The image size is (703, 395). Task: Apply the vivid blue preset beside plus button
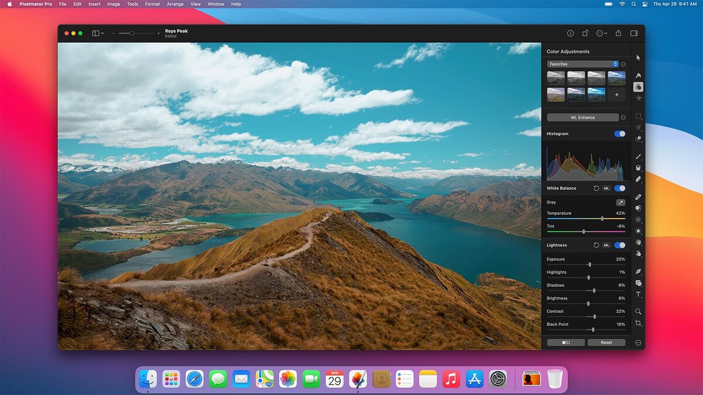596,94
